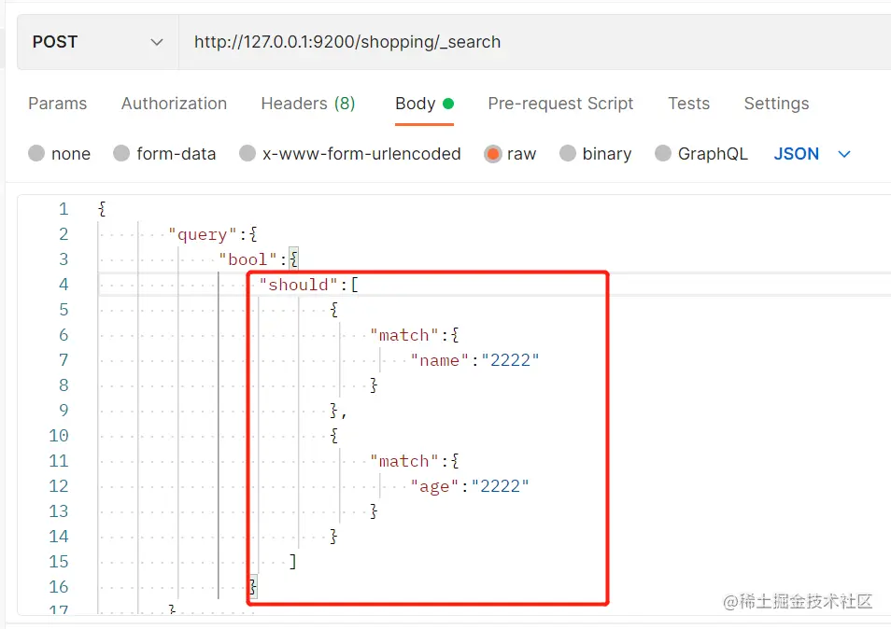The height and width of the screenshot is (629, 891).
Task: Switch to the Tests tab
Action: [688, 104]
